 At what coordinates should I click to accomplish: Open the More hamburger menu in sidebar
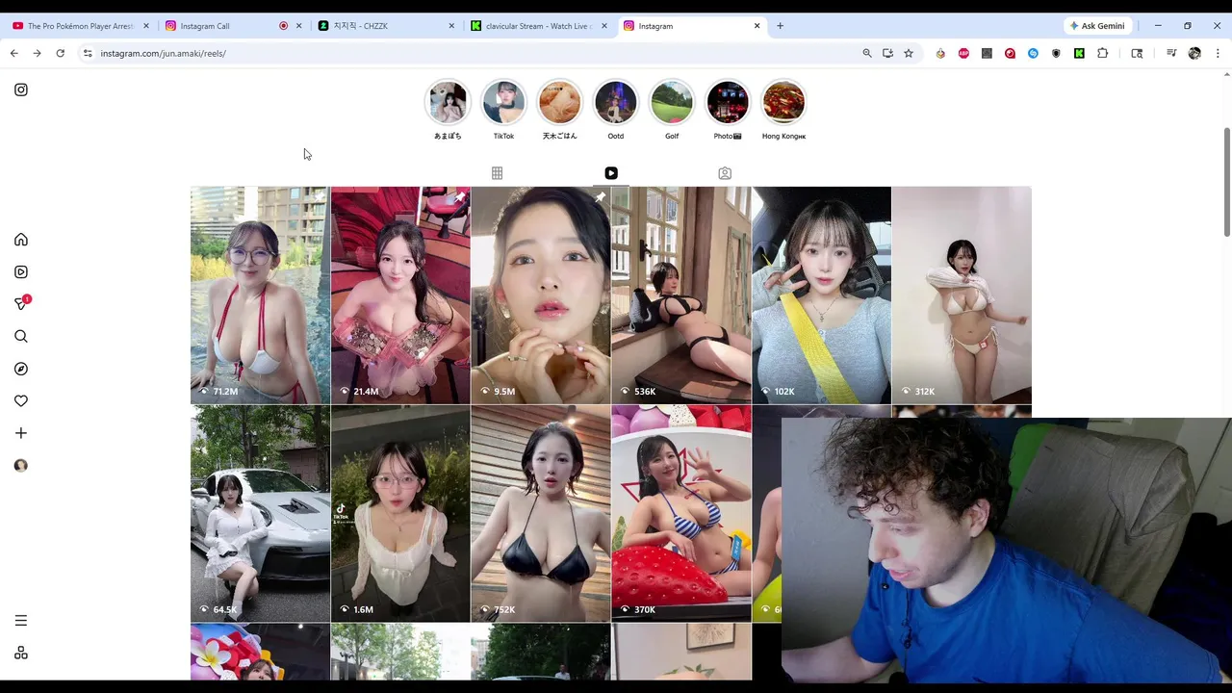(21, 621)
